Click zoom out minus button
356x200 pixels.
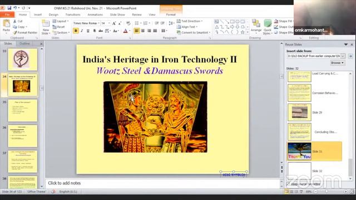(x=315, y=192)
